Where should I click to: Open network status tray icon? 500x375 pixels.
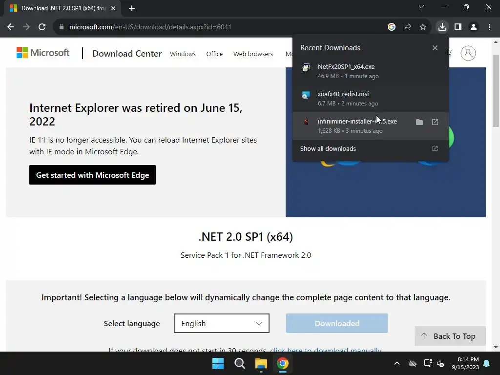click(x=428, y=363)
